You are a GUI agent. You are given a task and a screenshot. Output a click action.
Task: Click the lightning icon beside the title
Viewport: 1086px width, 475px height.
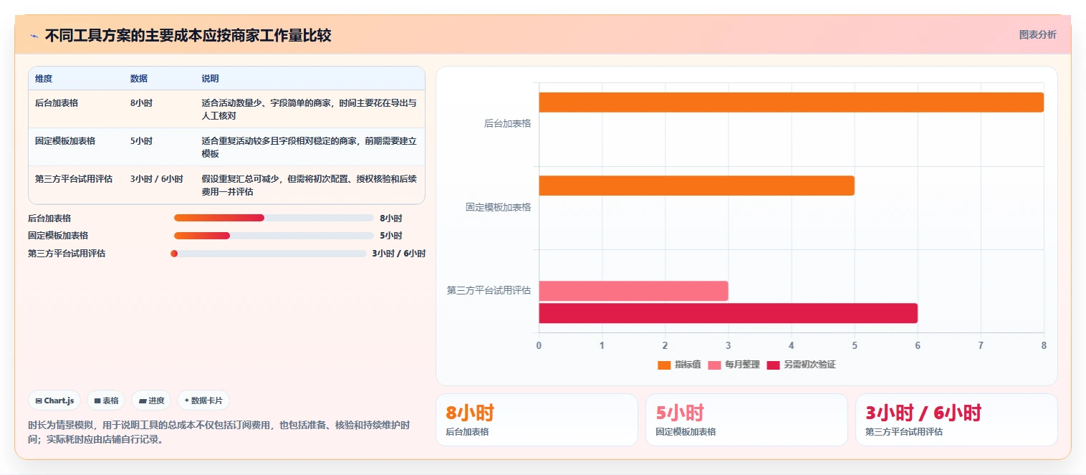(x=34, y=36)
